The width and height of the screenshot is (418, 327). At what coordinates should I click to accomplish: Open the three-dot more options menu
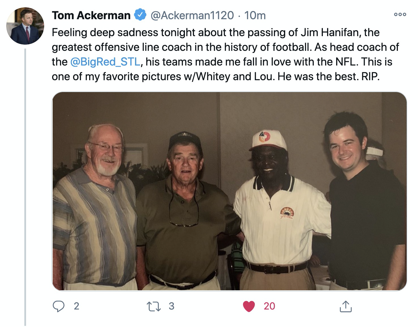coord(400,14)
